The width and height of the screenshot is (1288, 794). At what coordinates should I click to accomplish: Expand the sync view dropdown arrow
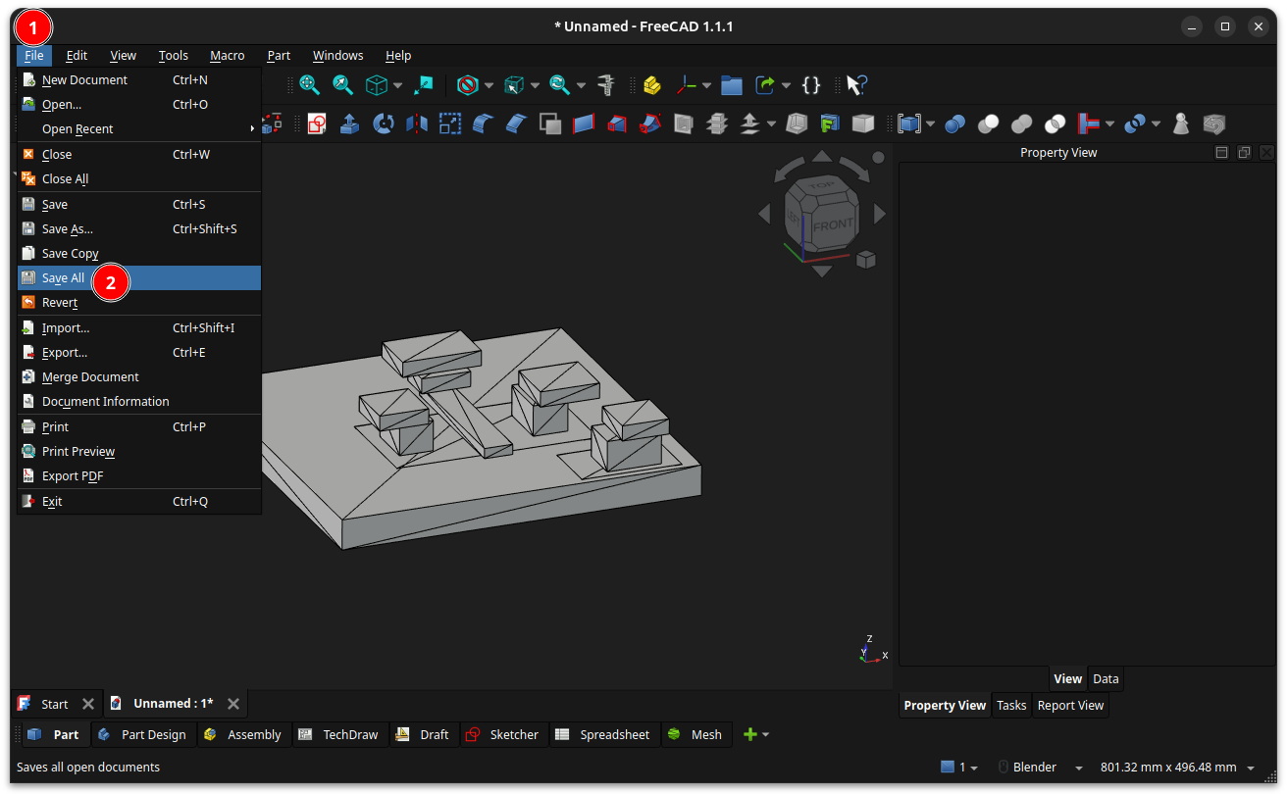point(581,85)
